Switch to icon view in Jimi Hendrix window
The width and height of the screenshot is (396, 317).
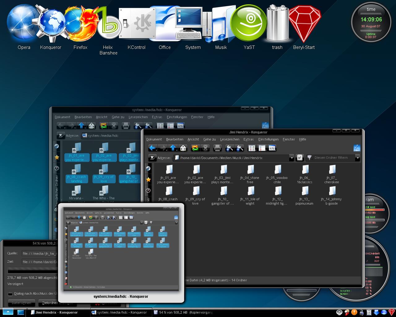click(252, 148)
